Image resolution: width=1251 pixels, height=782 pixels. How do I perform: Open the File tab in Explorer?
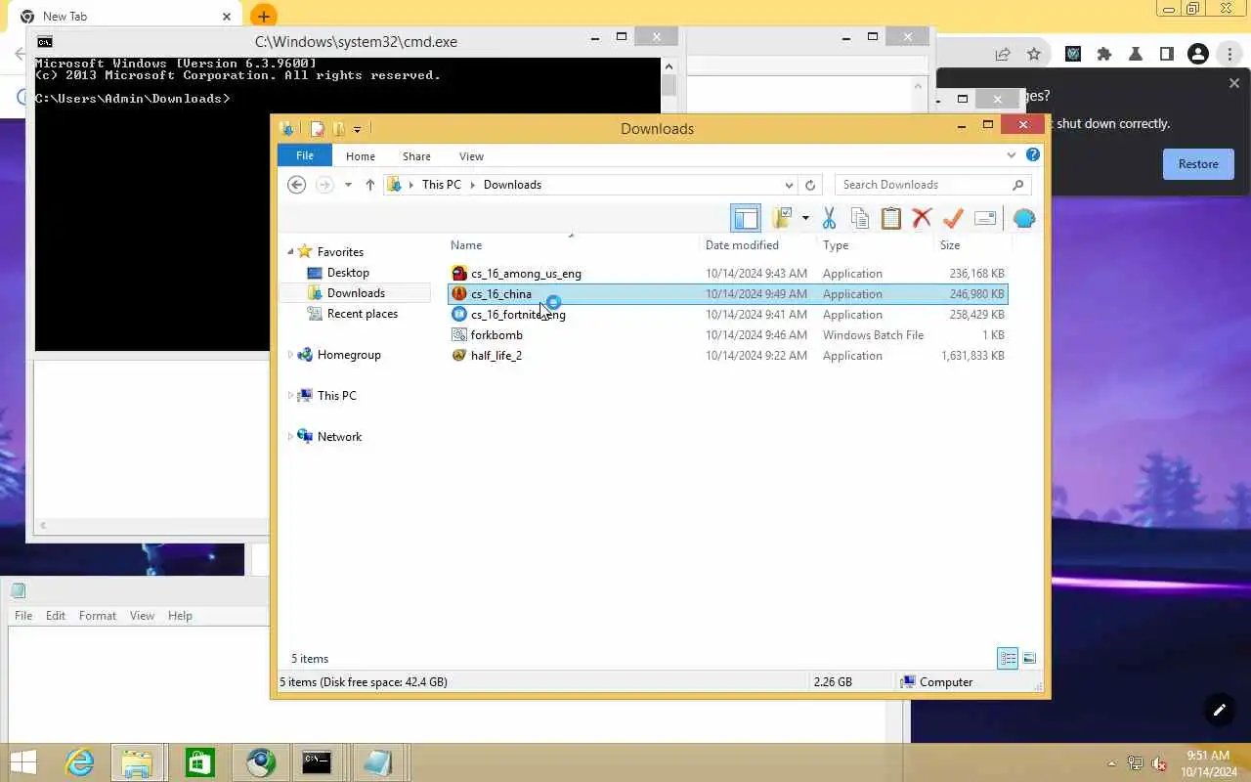pos(305,155)
